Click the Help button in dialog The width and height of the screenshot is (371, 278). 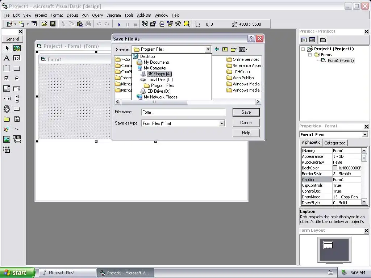246,133
